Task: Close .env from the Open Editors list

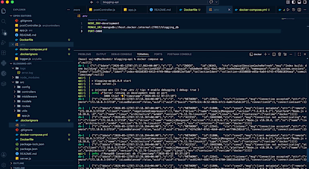Action: (x=13, y=44)
